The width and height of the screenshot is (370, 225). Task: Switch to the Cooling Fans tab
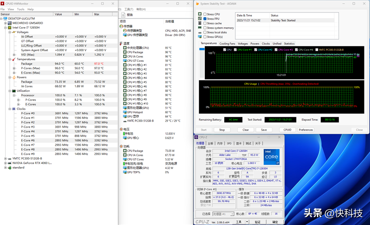[227, 43]
